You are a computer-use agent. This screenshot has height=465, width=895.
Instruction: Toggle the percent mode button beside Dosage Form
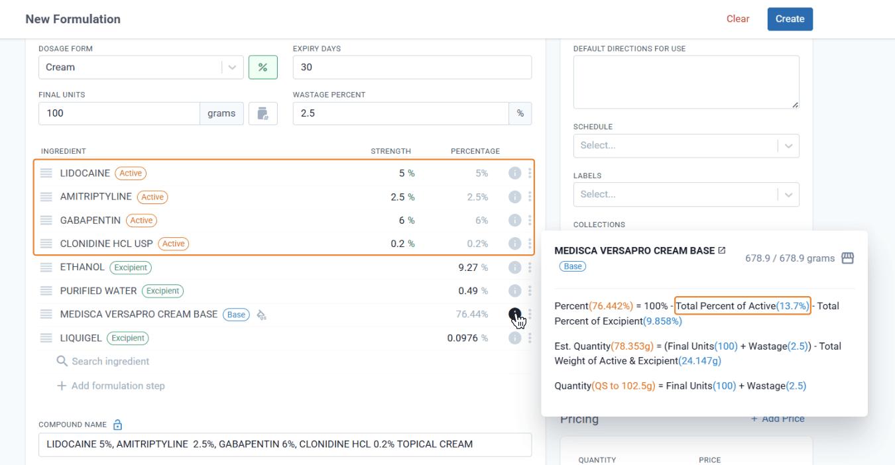click(x=263, y=68)
